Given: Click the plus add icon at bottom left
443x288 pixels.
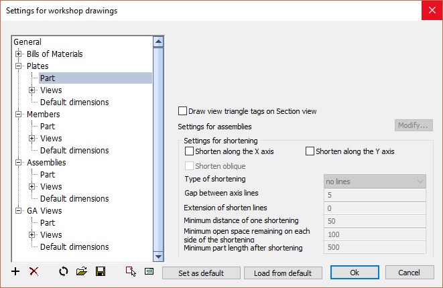Looking at the screenshot, I should point(15,272).
